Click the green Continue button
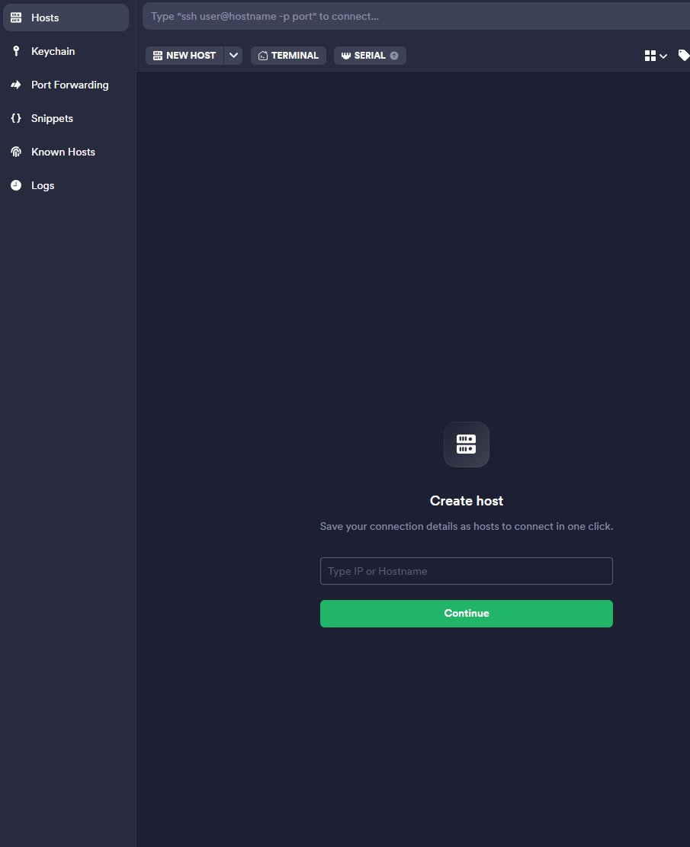 (x=467, y=614)
